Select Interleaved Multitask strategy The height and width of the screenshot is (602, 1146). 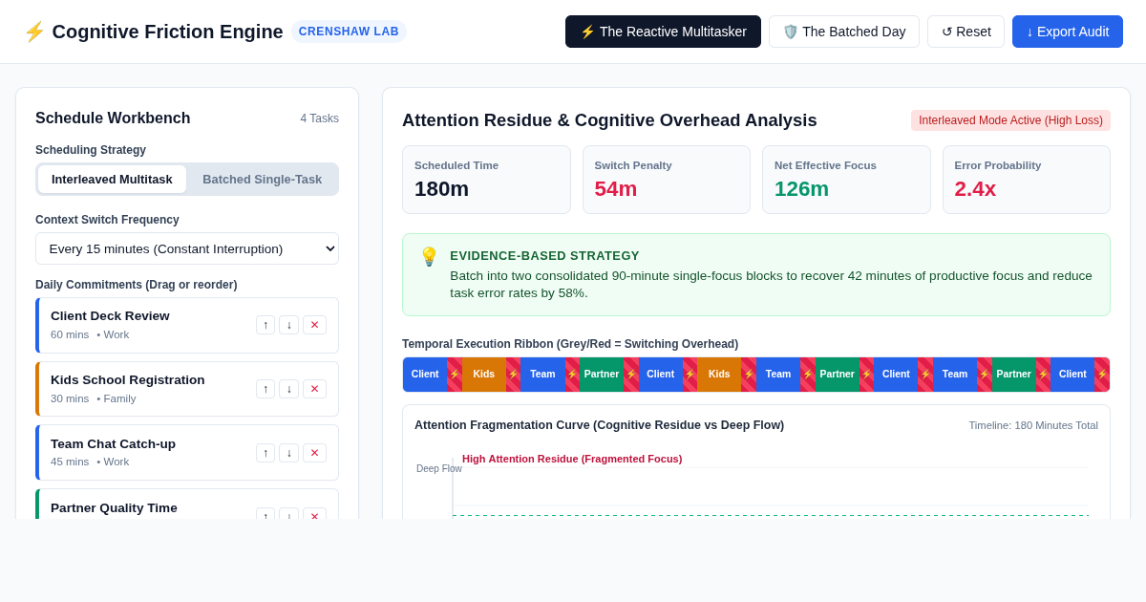click(x=112, y=179)
